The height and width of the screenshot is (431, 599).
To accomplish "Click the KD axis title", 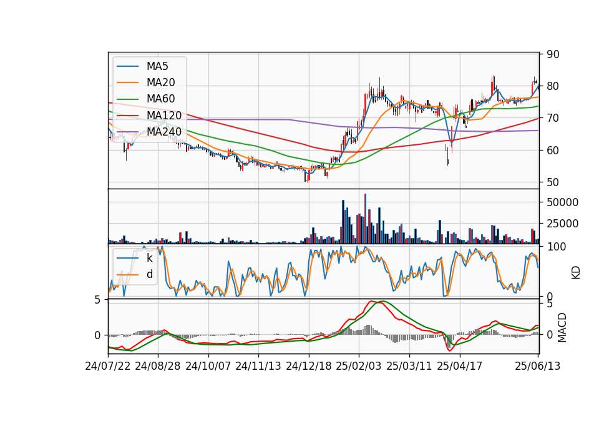I will pyautogui.click(x=576, y=273).
